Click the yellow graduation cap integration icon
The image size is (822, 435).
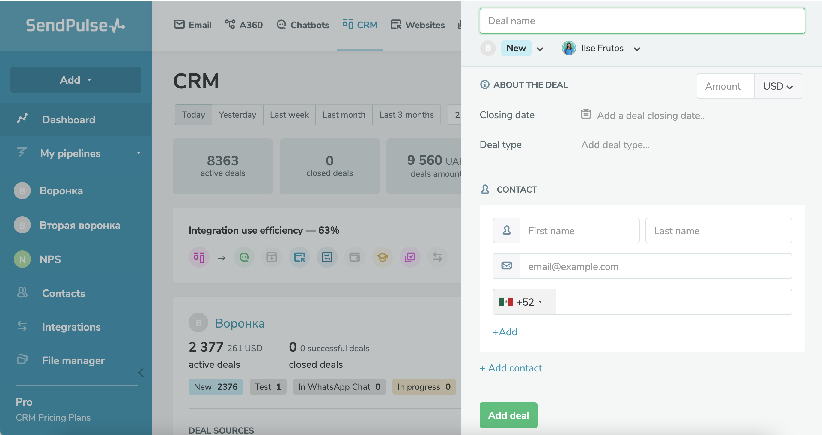click(x=382, y=257)
